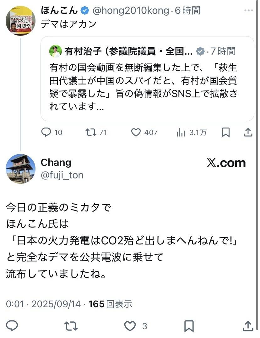Bookmark Chang's post
The height and width of the screenshot is (338, 260).
click(x=189, y=326)
